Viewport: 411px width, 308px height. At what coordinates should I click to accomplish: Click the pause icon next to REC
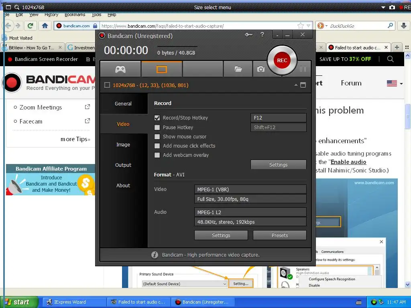click(x=303, y=69)
